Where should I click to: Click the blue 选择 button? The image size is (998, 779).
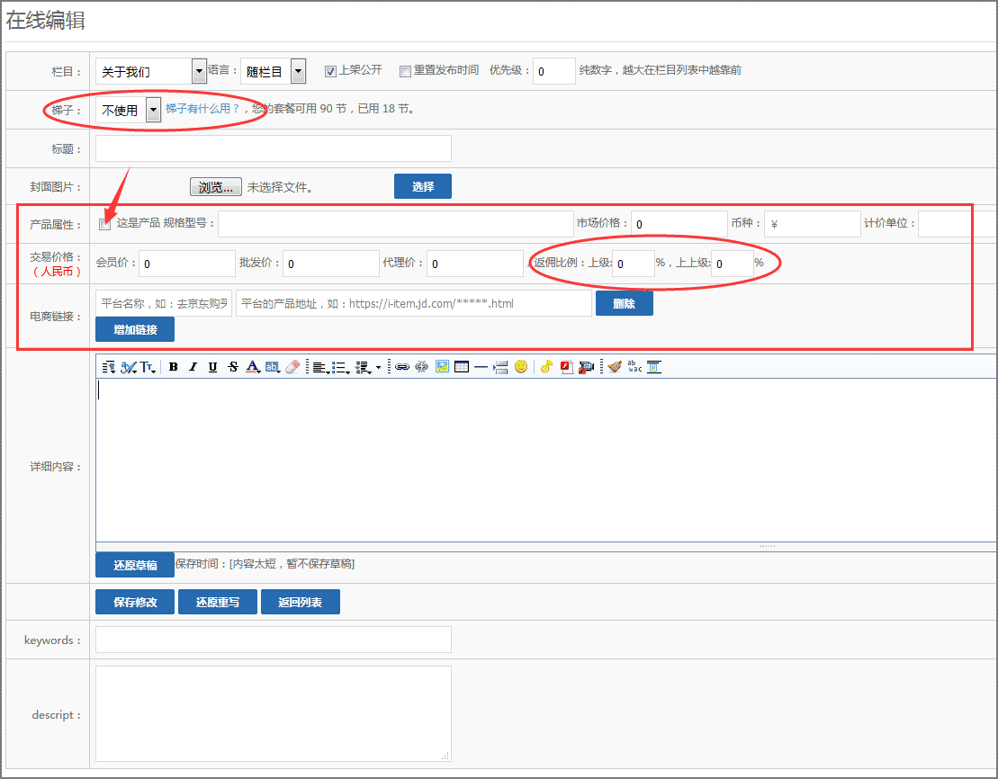click(x=423, y=186)
